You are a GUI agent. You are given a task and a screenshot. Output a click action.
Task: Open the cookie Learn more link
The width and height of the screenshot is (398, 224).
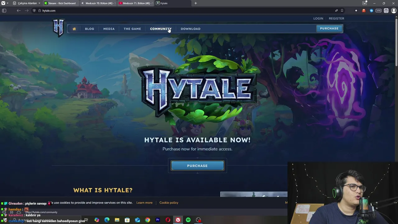(x=144, y=203)
